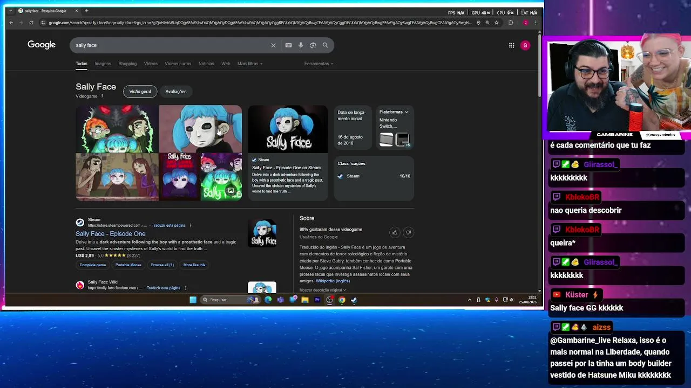Image resolution: width=691 pixels, height=388 pixels.
Task: Open File Explorer from the taskbar
Action: [305, 300]
